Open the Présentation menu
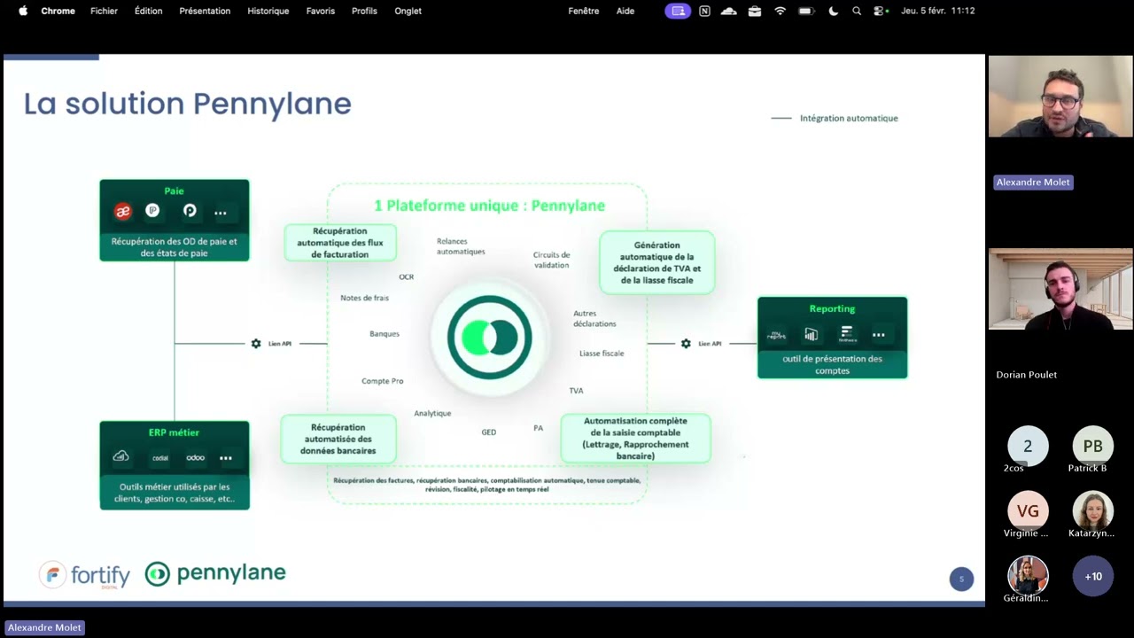This screenshot has width=1134, height=638. point(205,11)
